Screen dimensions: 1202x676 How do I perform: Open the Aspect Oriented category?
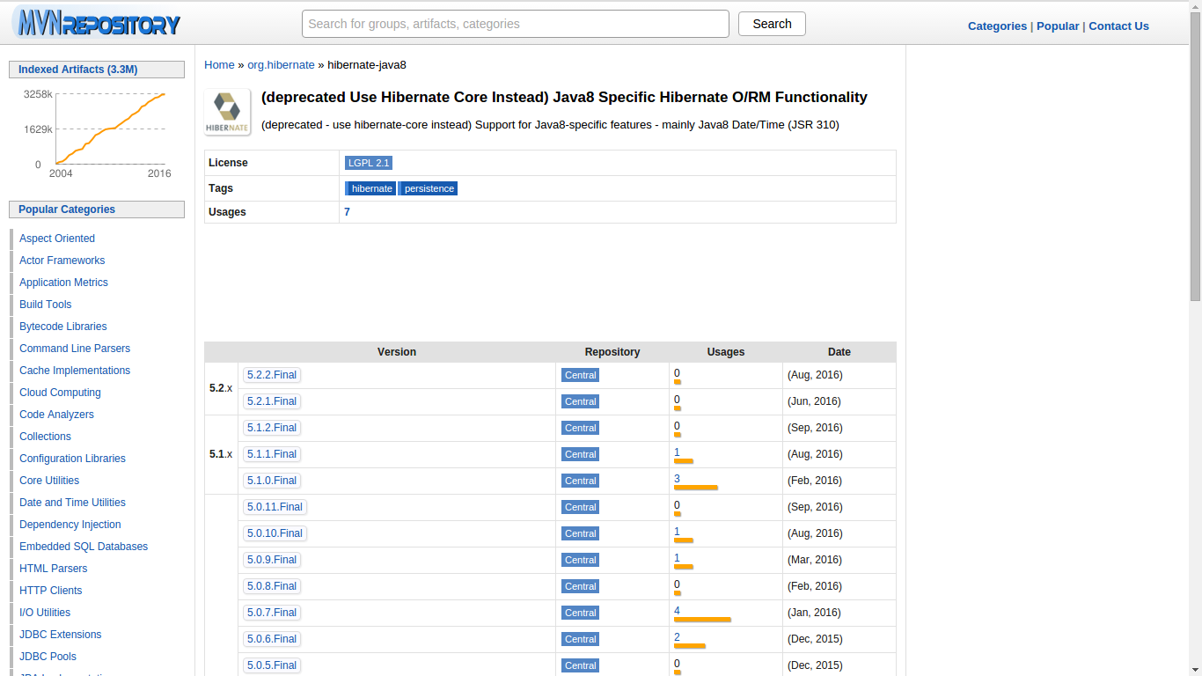click(x=57, y=239)
